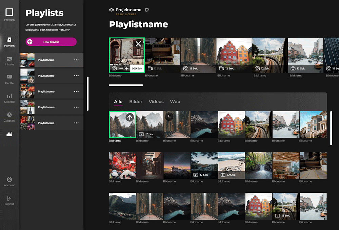
Task: Open project settings gear next to Projektname
Action: (147, 10)
